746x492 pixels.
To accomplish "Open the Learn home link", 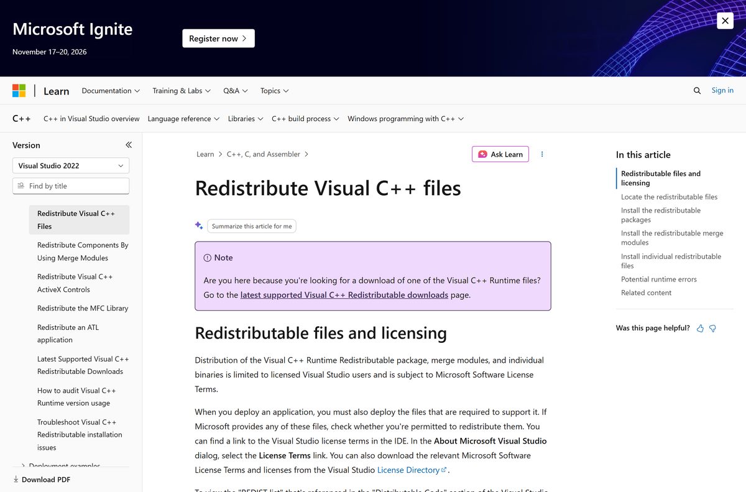I will pyautogui.click(x=56, y=91).
